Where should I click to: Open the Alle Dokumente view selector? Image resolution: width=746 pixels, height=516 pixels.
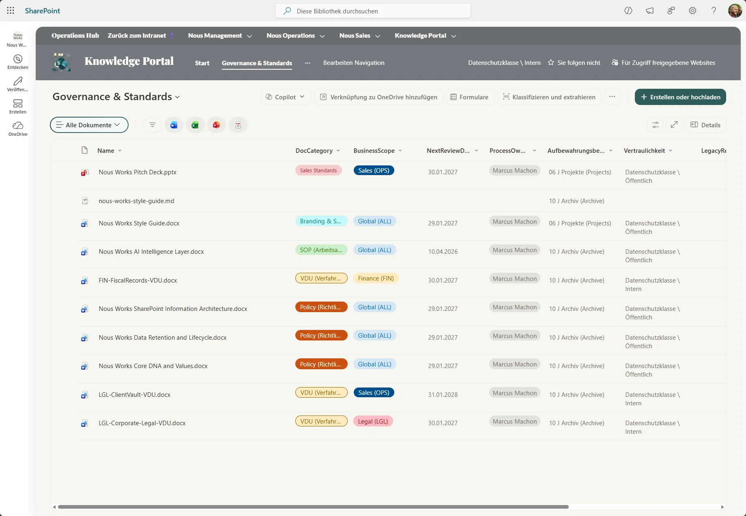coord(89,125)
